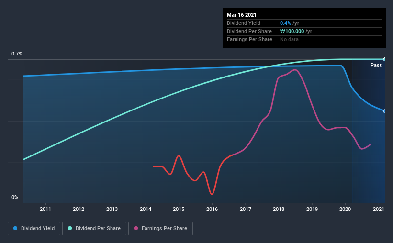Click the teal Dividend Per Share legend dot

pos(70,228)
